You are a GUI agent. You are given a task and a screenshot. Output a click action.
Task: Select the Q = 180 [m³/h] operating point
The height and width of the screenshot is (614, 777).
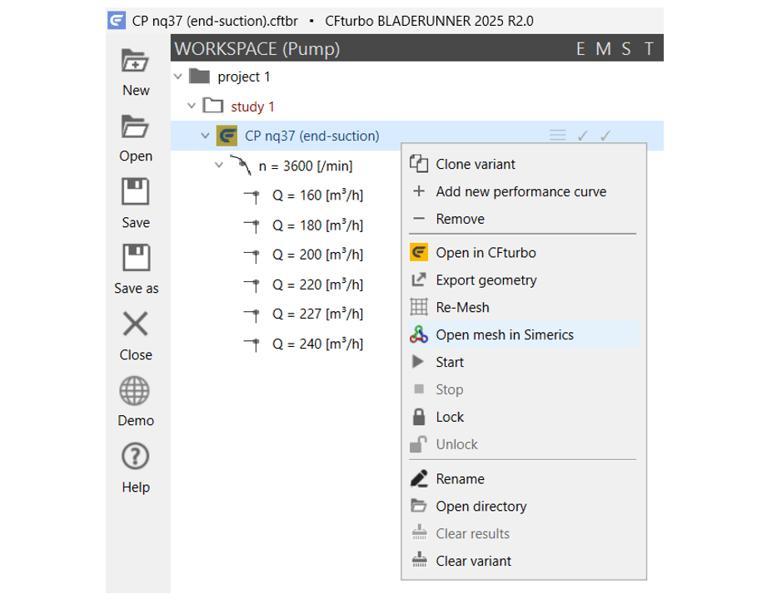(317, 225)
